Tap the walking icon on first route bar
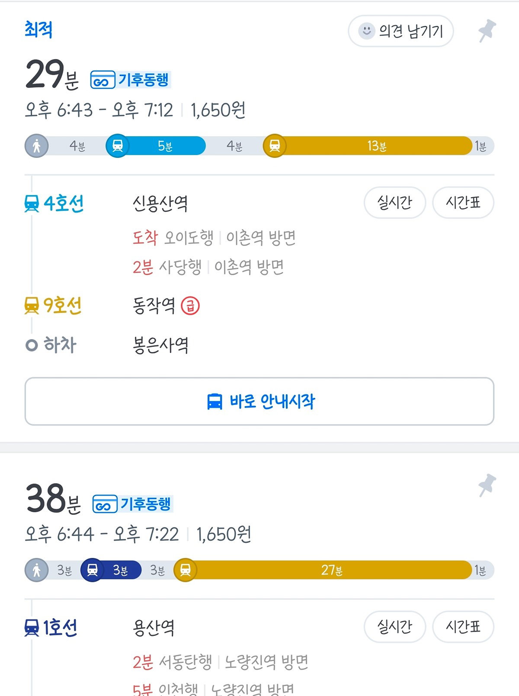 36,146
